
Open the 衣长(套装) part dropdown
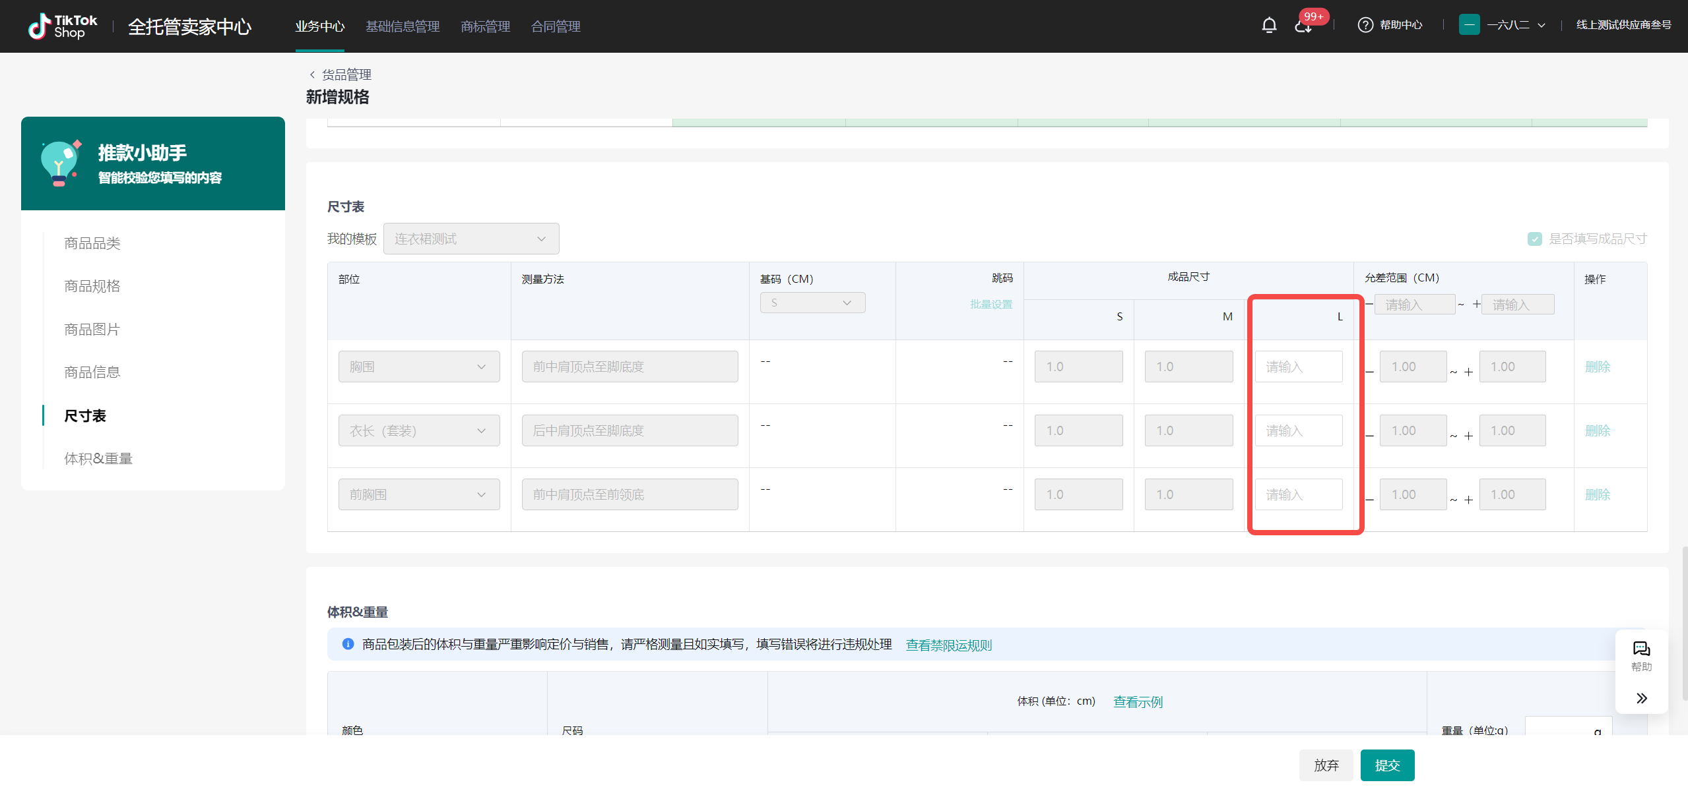pos(419,430)
